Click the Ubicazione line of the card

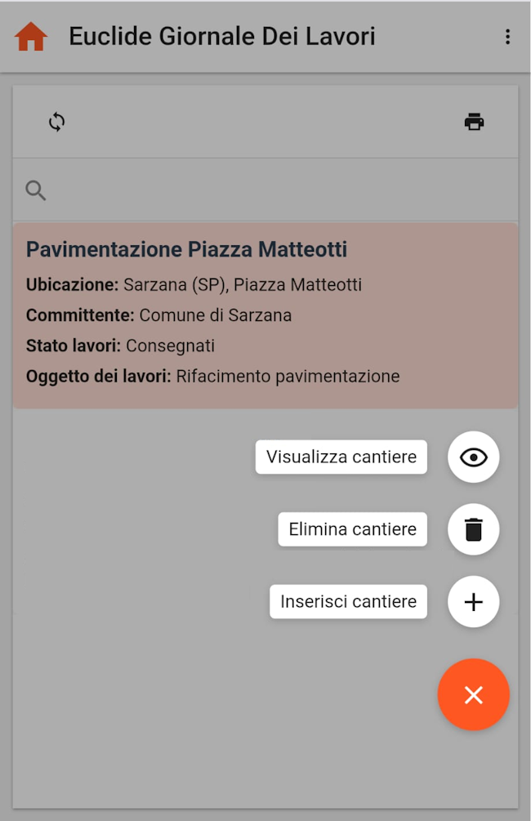[194, 285]
